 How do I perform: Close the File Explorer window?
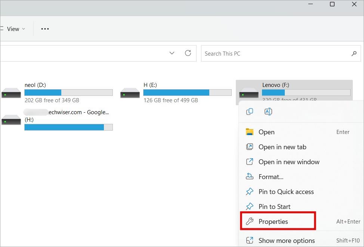pyautogui.click(x=354, y=4)
